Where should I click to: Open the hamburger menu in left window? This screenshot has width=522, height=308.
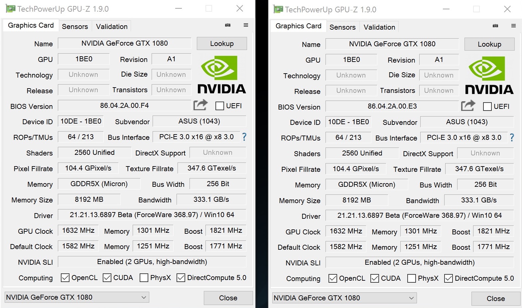(x=246, y=25)
